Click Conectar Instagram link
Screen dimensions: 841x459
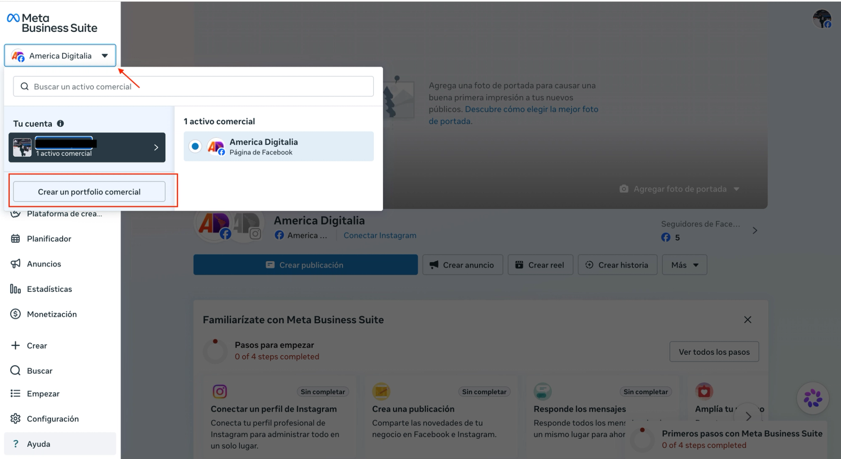tap(380, 235)
